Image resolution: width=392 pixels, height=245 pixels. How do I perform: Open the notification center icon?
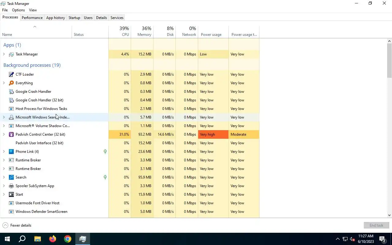coord(382,239)
